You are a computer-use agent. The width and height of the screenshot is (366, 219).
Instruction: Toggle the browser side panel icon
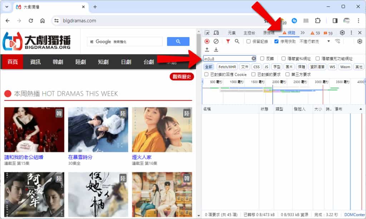335,21
